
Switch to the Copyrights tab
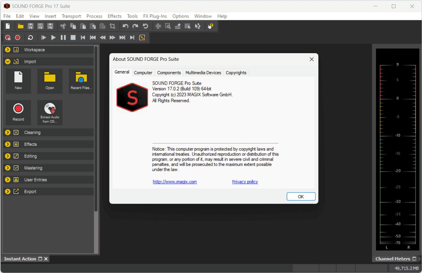tap(236, 73)
